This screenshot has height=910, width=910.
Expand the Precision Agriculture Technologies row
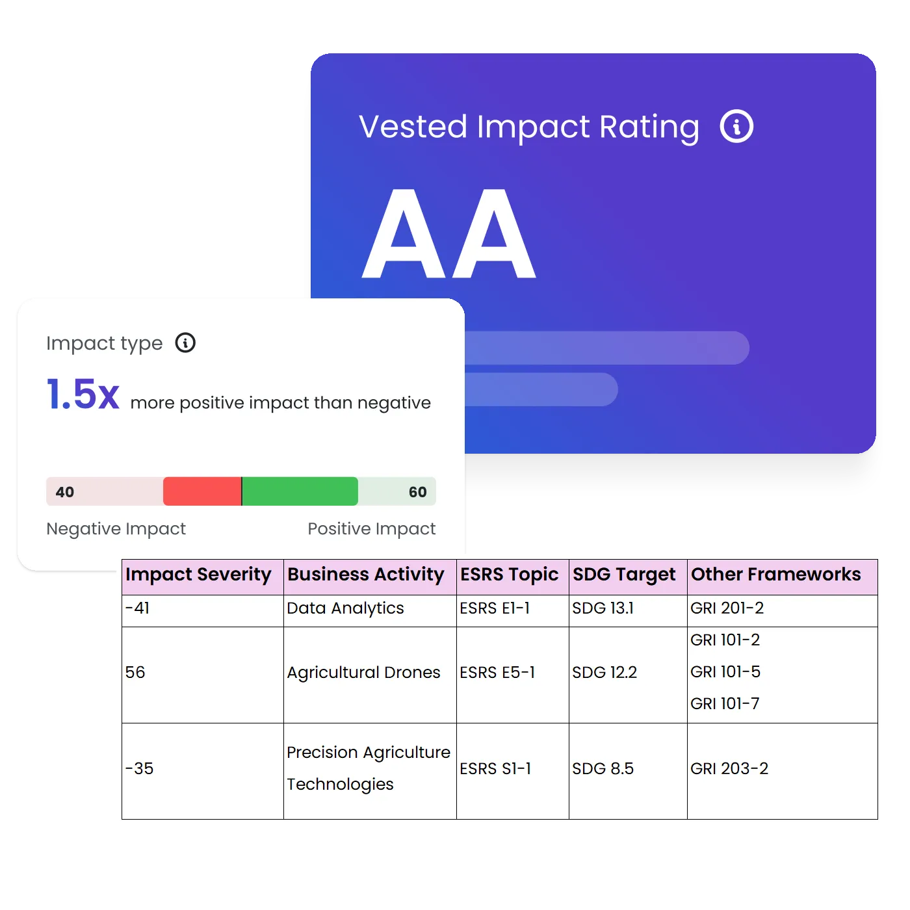(x=368, y=768)
